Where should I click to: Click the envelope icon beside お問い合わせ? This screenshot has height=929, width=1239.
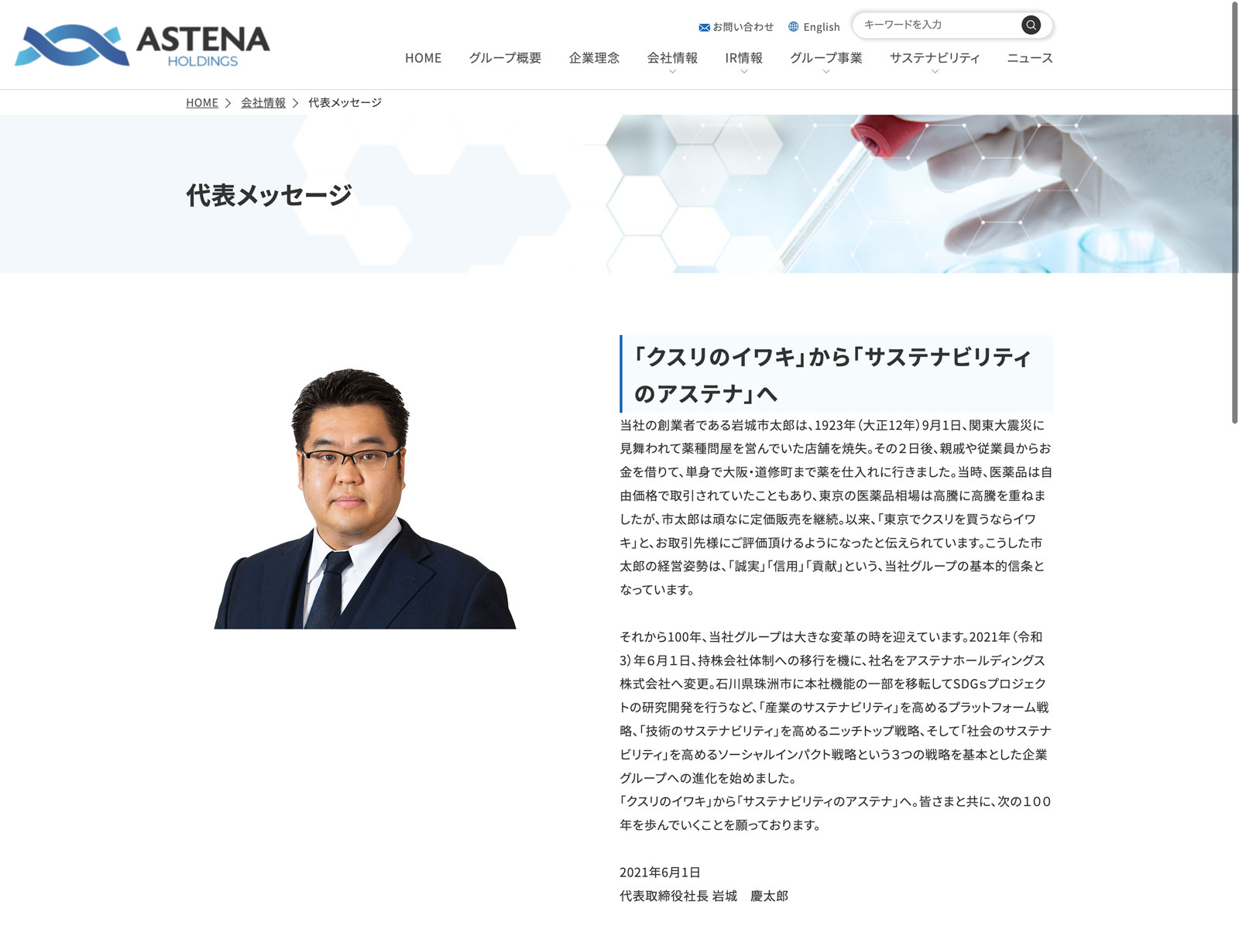coord(704,27)
